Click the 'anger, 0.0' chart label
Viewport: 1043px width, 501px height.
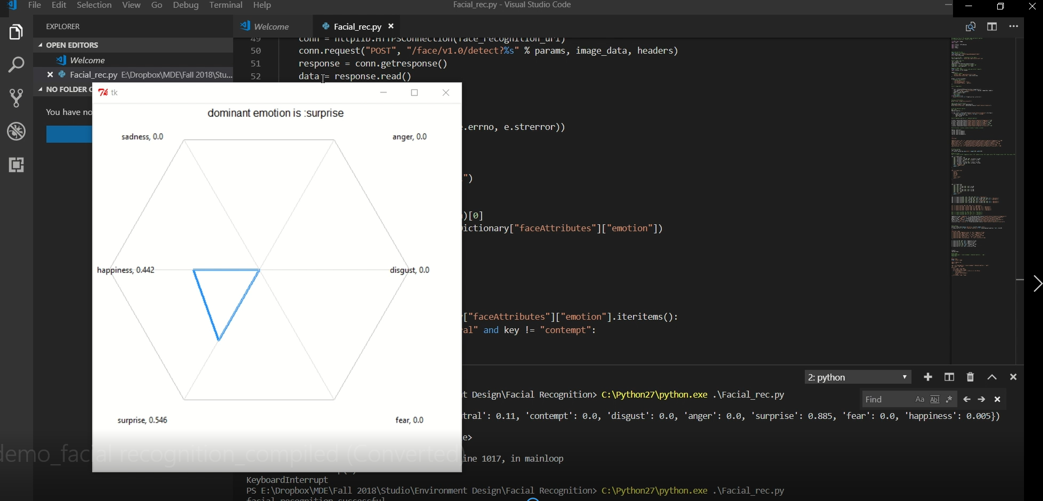410,136
